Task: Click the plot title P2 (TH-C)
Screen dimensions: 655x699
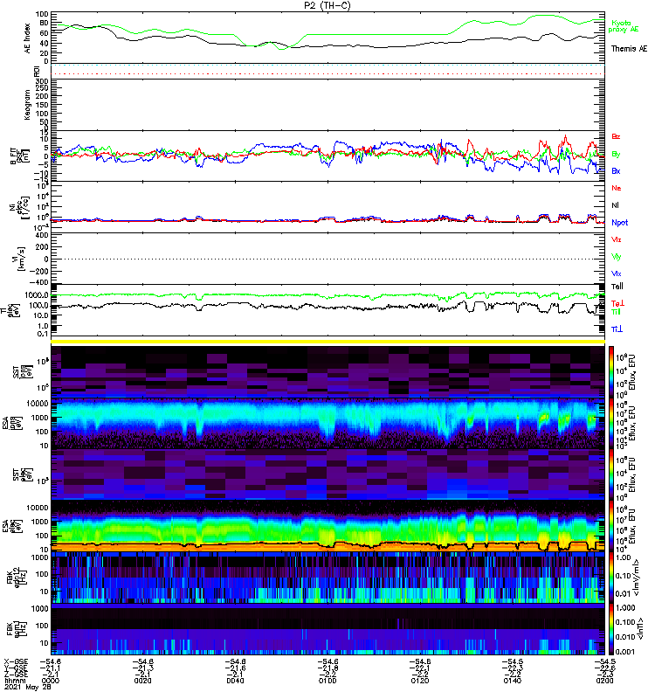Action: 327,5
